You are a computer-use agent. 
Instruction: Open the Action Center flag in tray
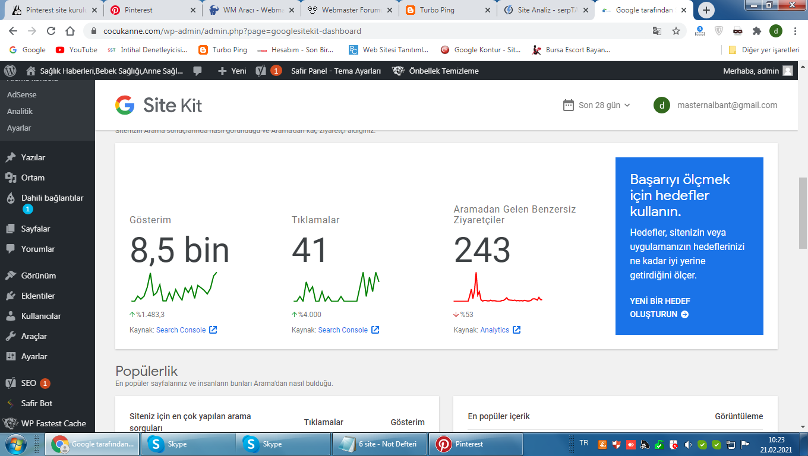pyautogui.click(x=744, y=444)
